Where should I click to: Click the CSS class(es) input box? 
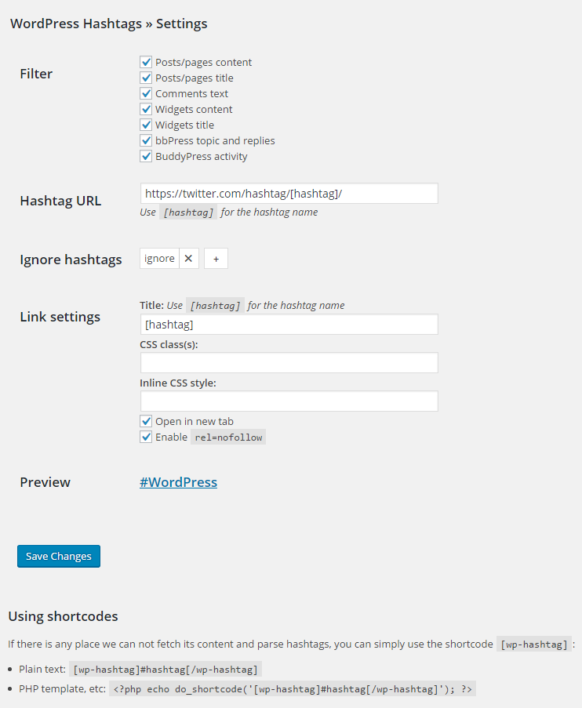coord(289,362)
